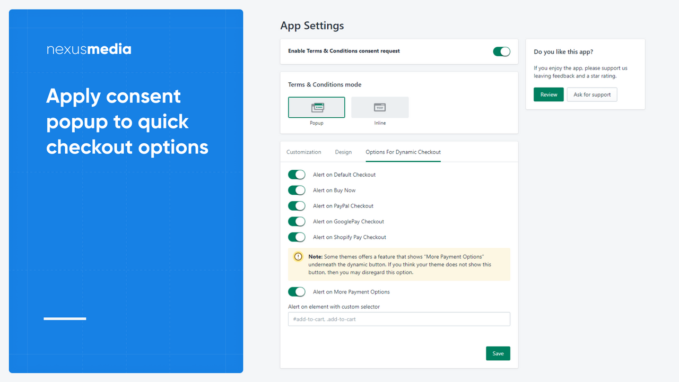Click the Review button
679x382 pixels.
coord(548,94)
